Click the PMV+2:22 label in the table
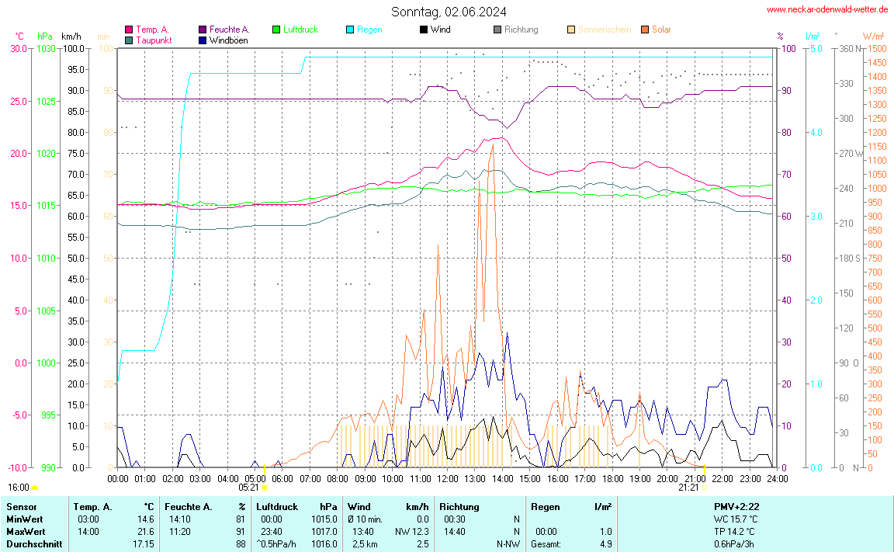The image size is (894, 552). pos(736,507)
